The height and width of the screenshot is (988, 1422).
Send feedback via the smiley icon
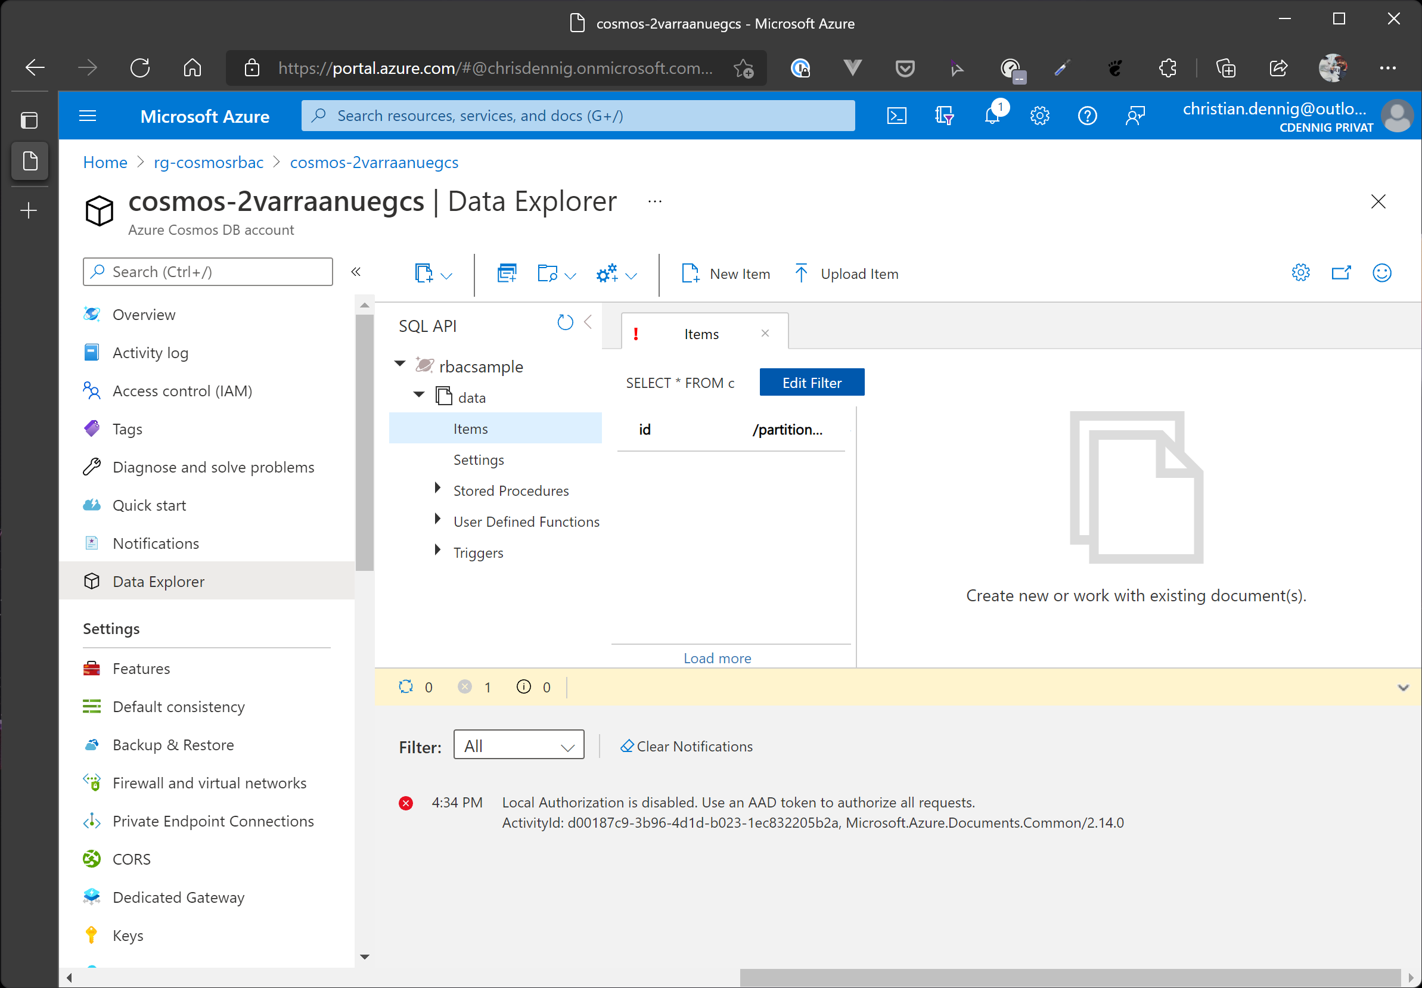pyautogui.click(x=1381, y=272)
